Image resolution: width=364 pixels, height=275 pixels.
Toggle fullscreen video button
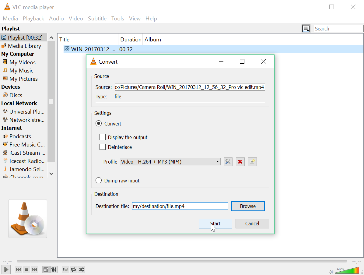[x=46, y=270]
